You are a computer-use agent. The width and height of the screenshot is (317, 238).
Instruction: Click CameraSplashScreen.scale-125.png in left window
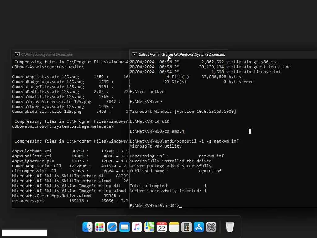tap(52, 102)
